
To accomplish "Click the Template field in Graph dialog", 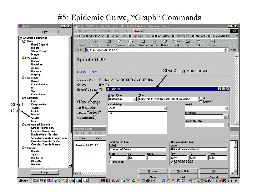I will [x=204, y=117].
